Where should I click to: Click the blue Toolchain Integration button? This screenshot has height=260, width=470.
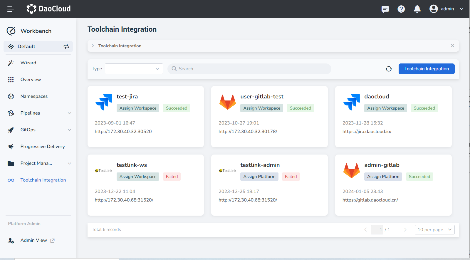[426, 69]
